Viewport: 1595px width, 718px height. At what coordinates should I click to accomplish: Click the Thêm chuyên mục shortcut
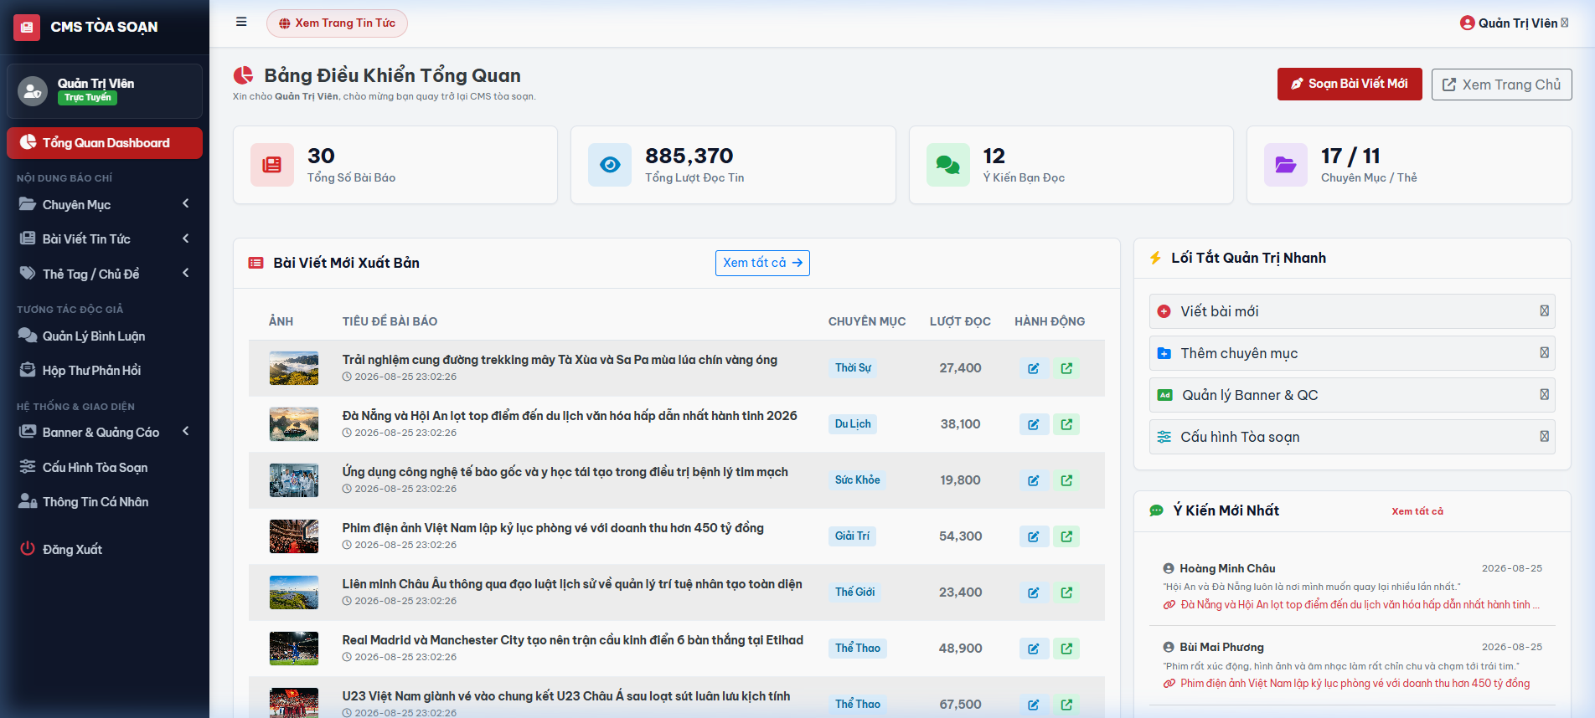(x=1352, y=353)
